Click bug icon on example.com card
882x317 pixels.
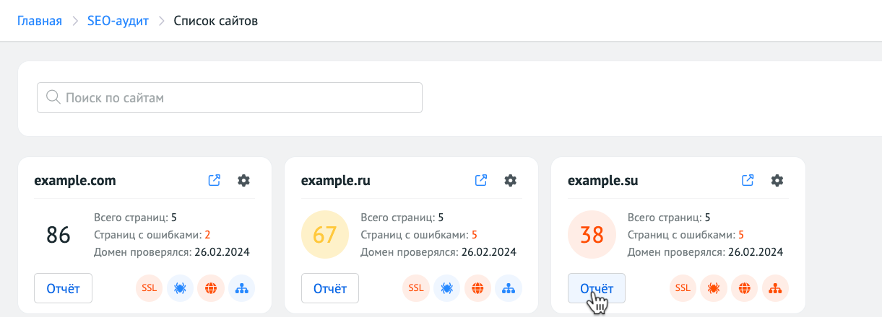[x=180, y=288]
